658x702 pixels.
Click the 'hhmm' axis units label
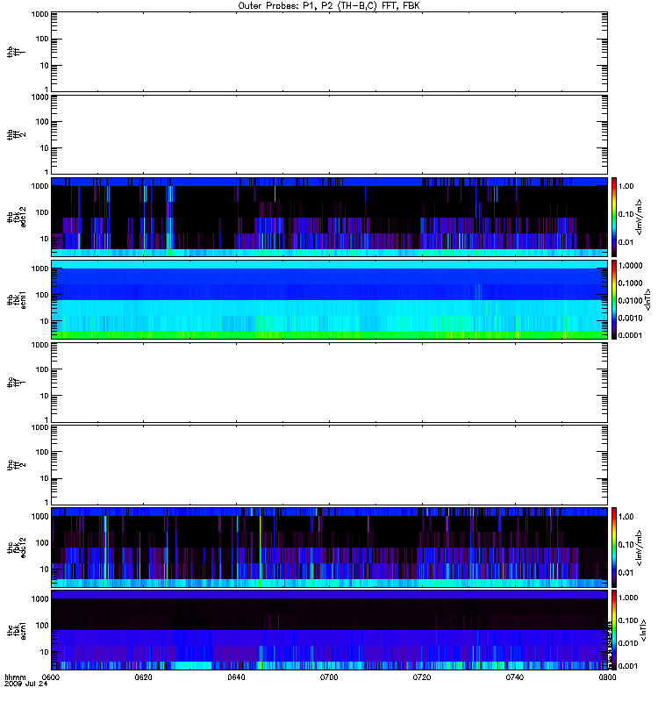(x=15, y=677)
